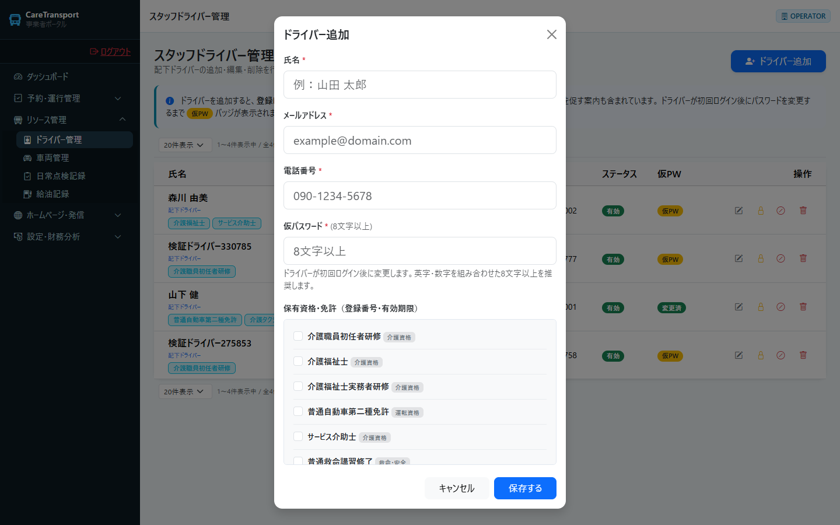
Task: Click the キャンセル button
Action: click(x=457, y=488)
